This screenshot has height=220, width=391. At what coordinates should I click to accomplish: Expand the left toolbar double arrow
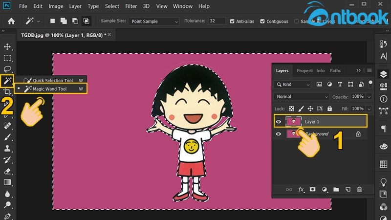3,31
